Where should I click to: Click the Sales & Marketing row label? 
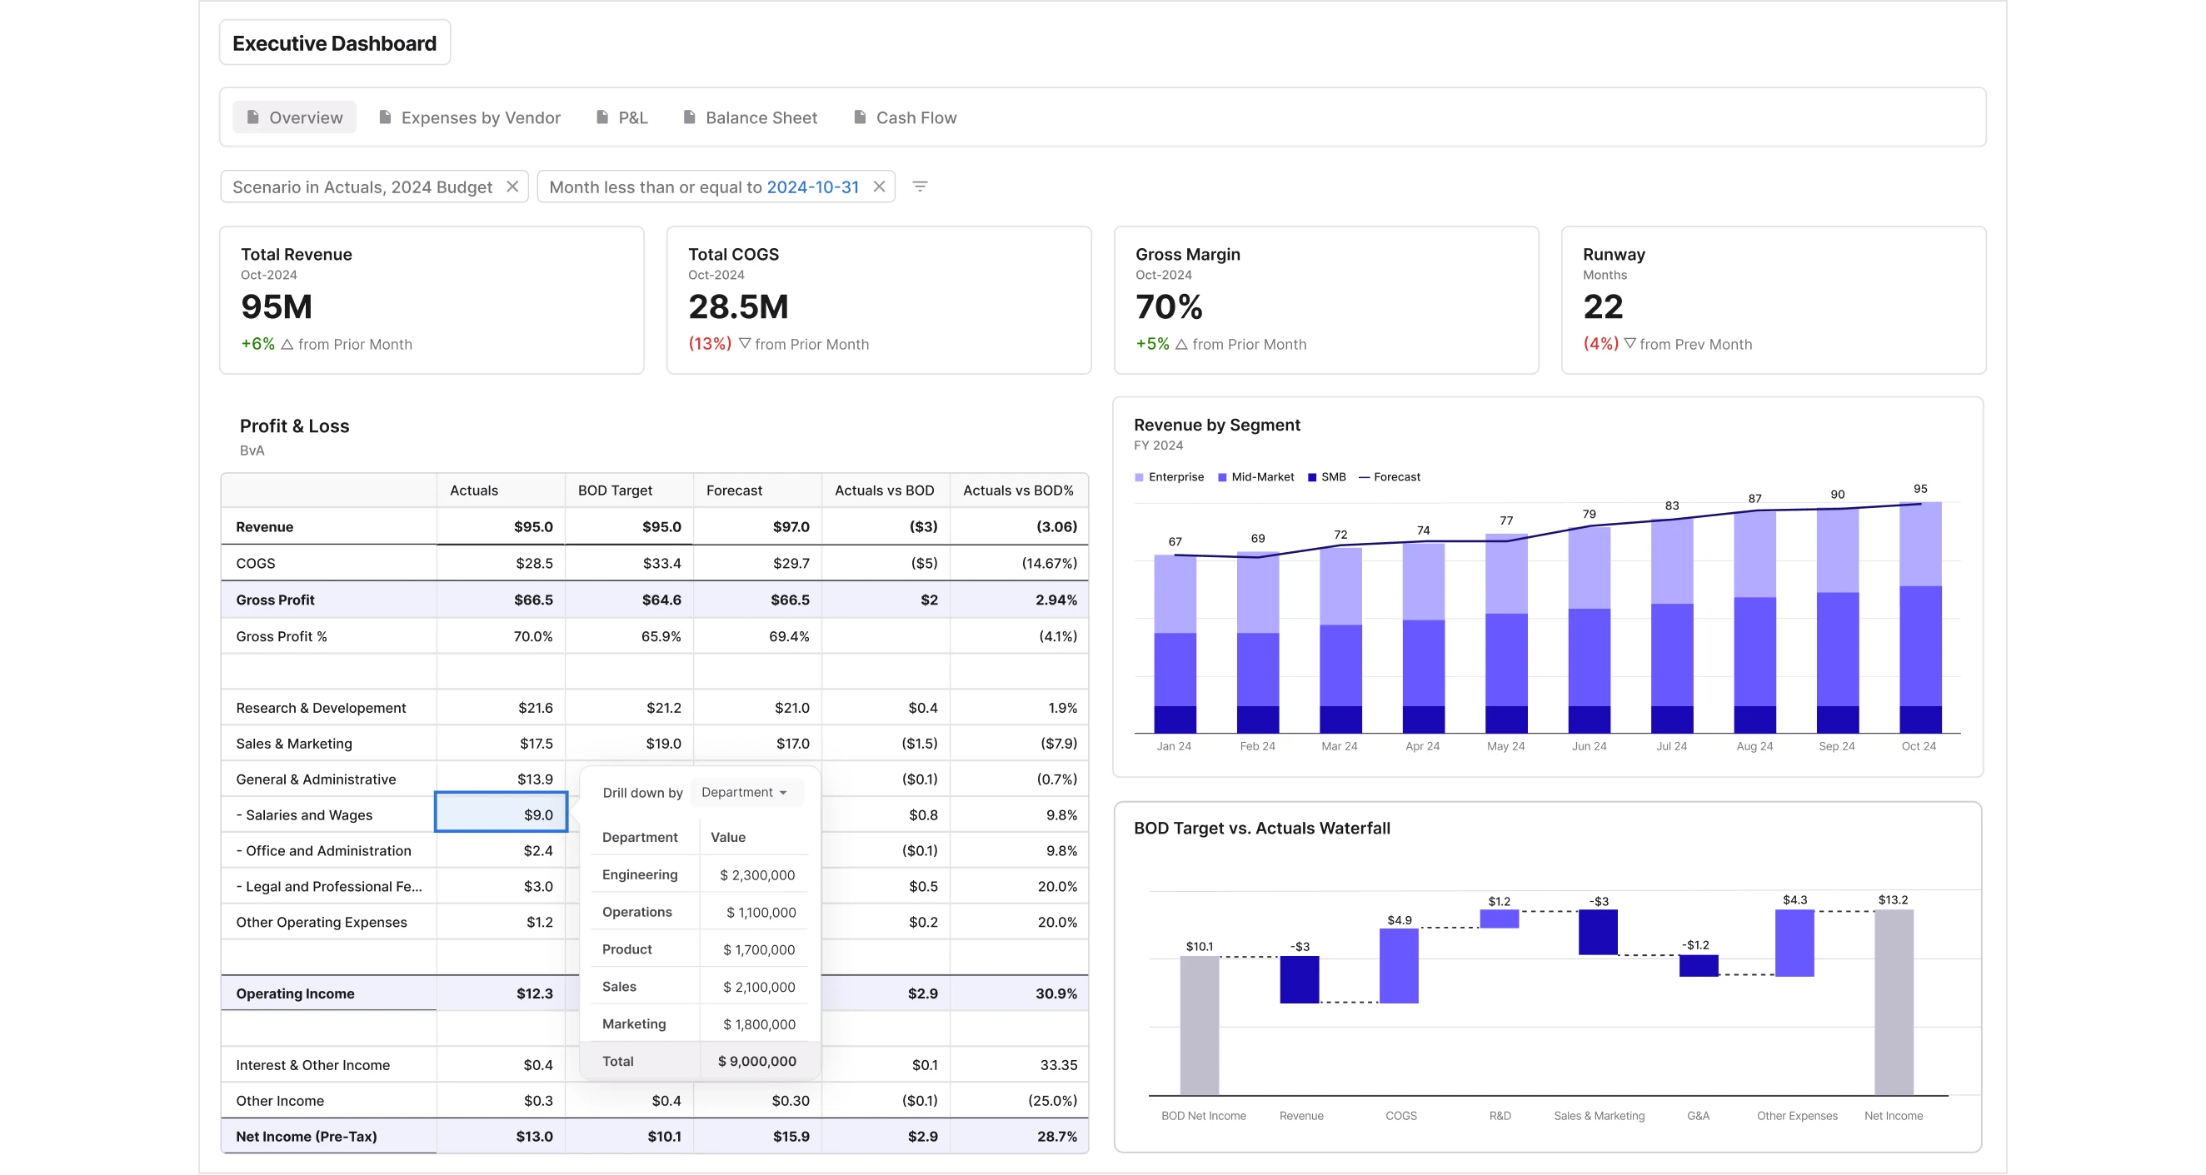click(x=294, y=744)
